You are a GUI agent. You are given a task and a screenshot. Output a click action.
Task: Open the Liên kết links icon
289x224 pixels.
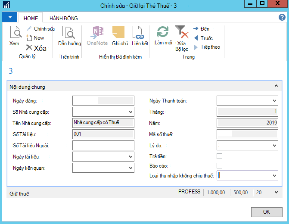tap(138, 32)
